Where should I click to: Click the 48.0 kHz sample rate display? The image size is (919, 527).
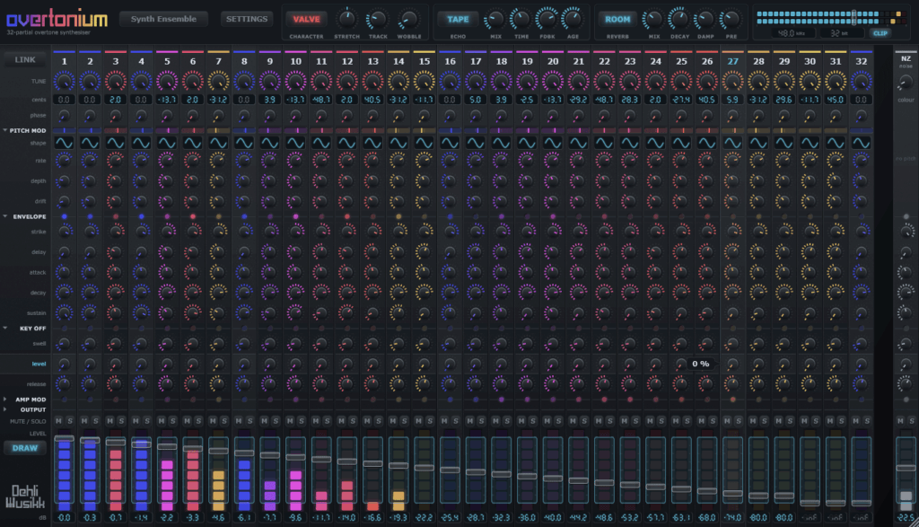(792, 33)
